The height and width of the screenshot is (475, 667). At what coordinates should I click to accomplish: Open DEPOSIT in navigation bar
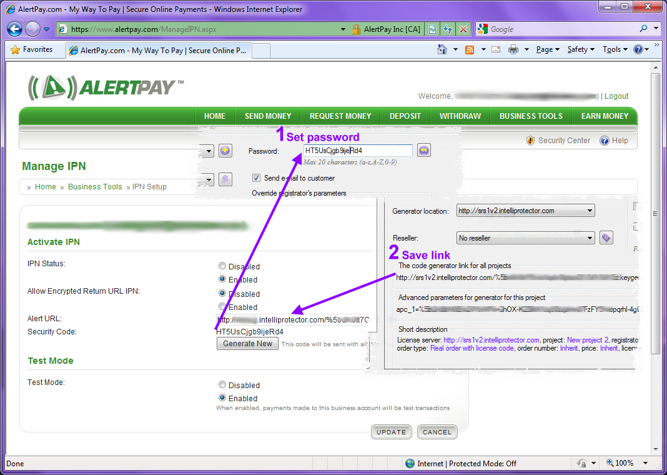click(405, 116)
